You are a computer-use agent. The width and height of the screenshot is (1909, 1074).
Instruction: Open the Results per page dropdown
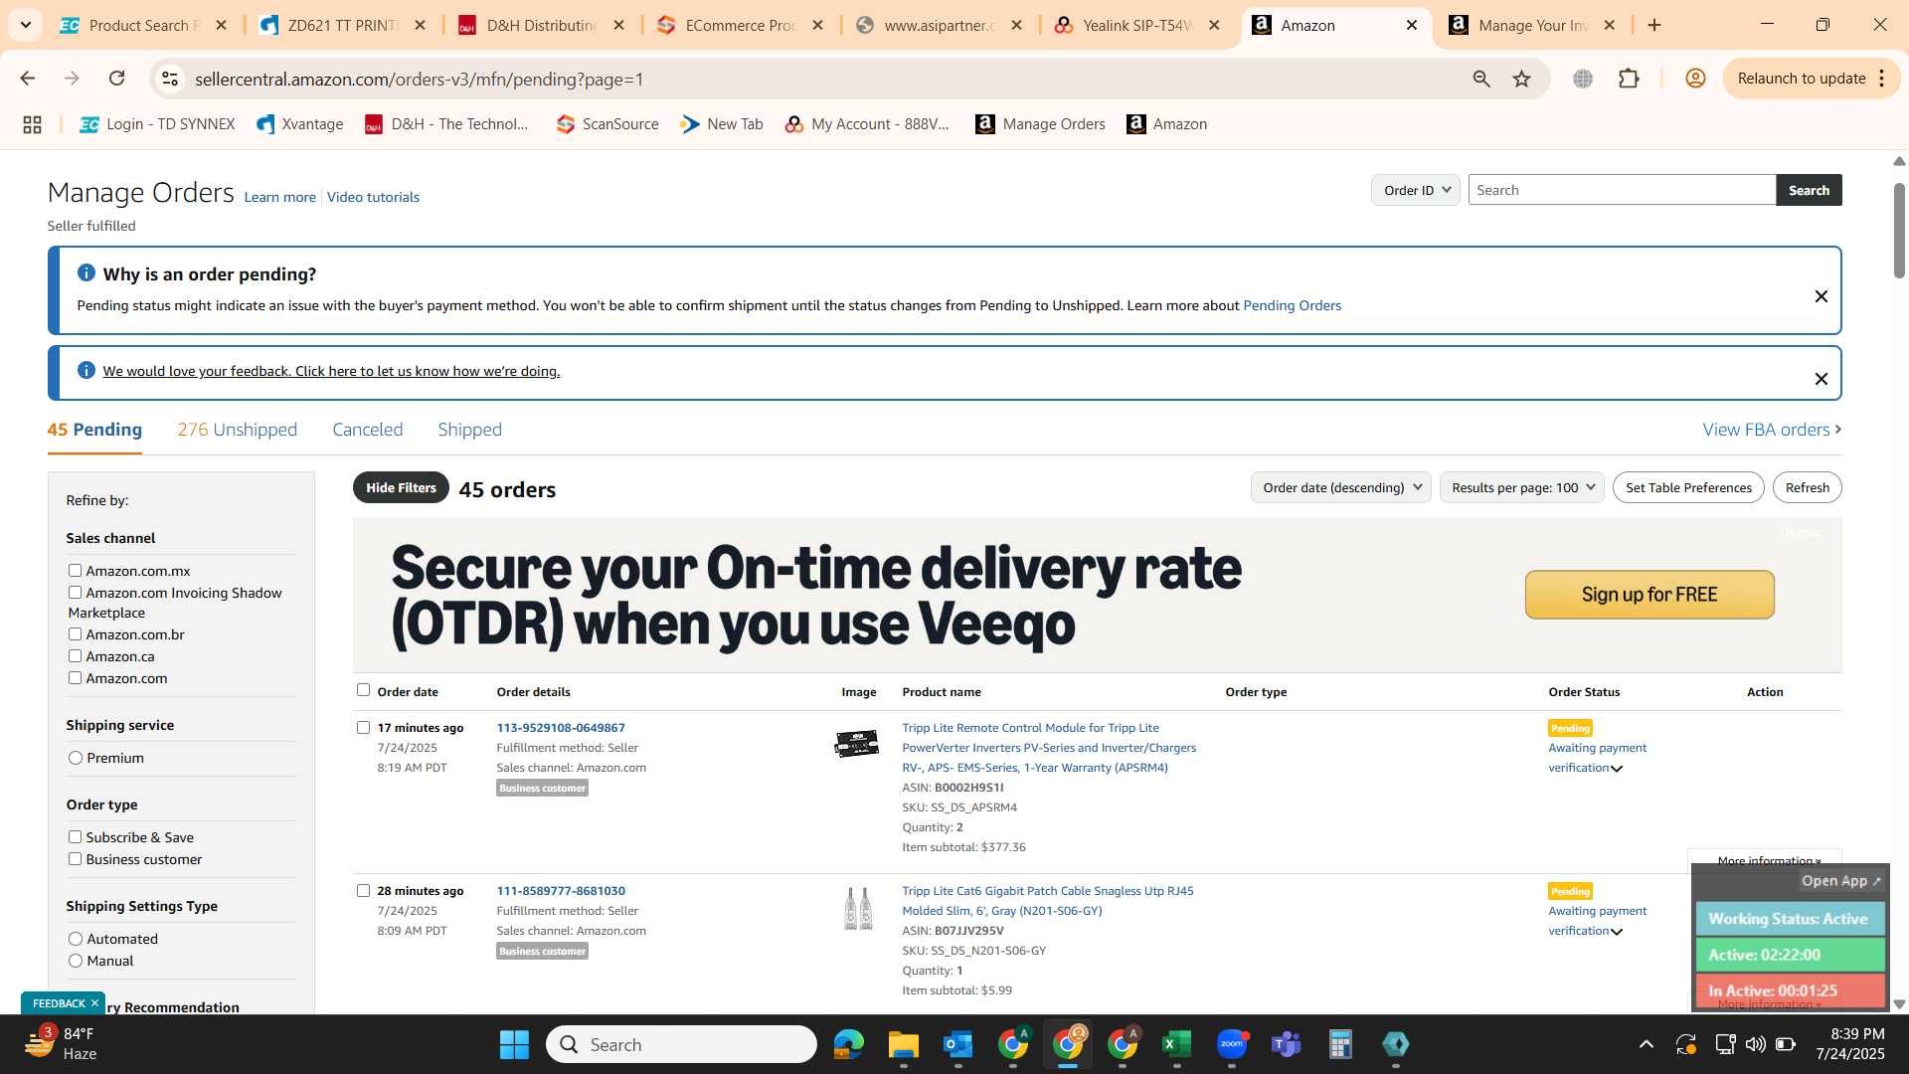click(1521, 487)
